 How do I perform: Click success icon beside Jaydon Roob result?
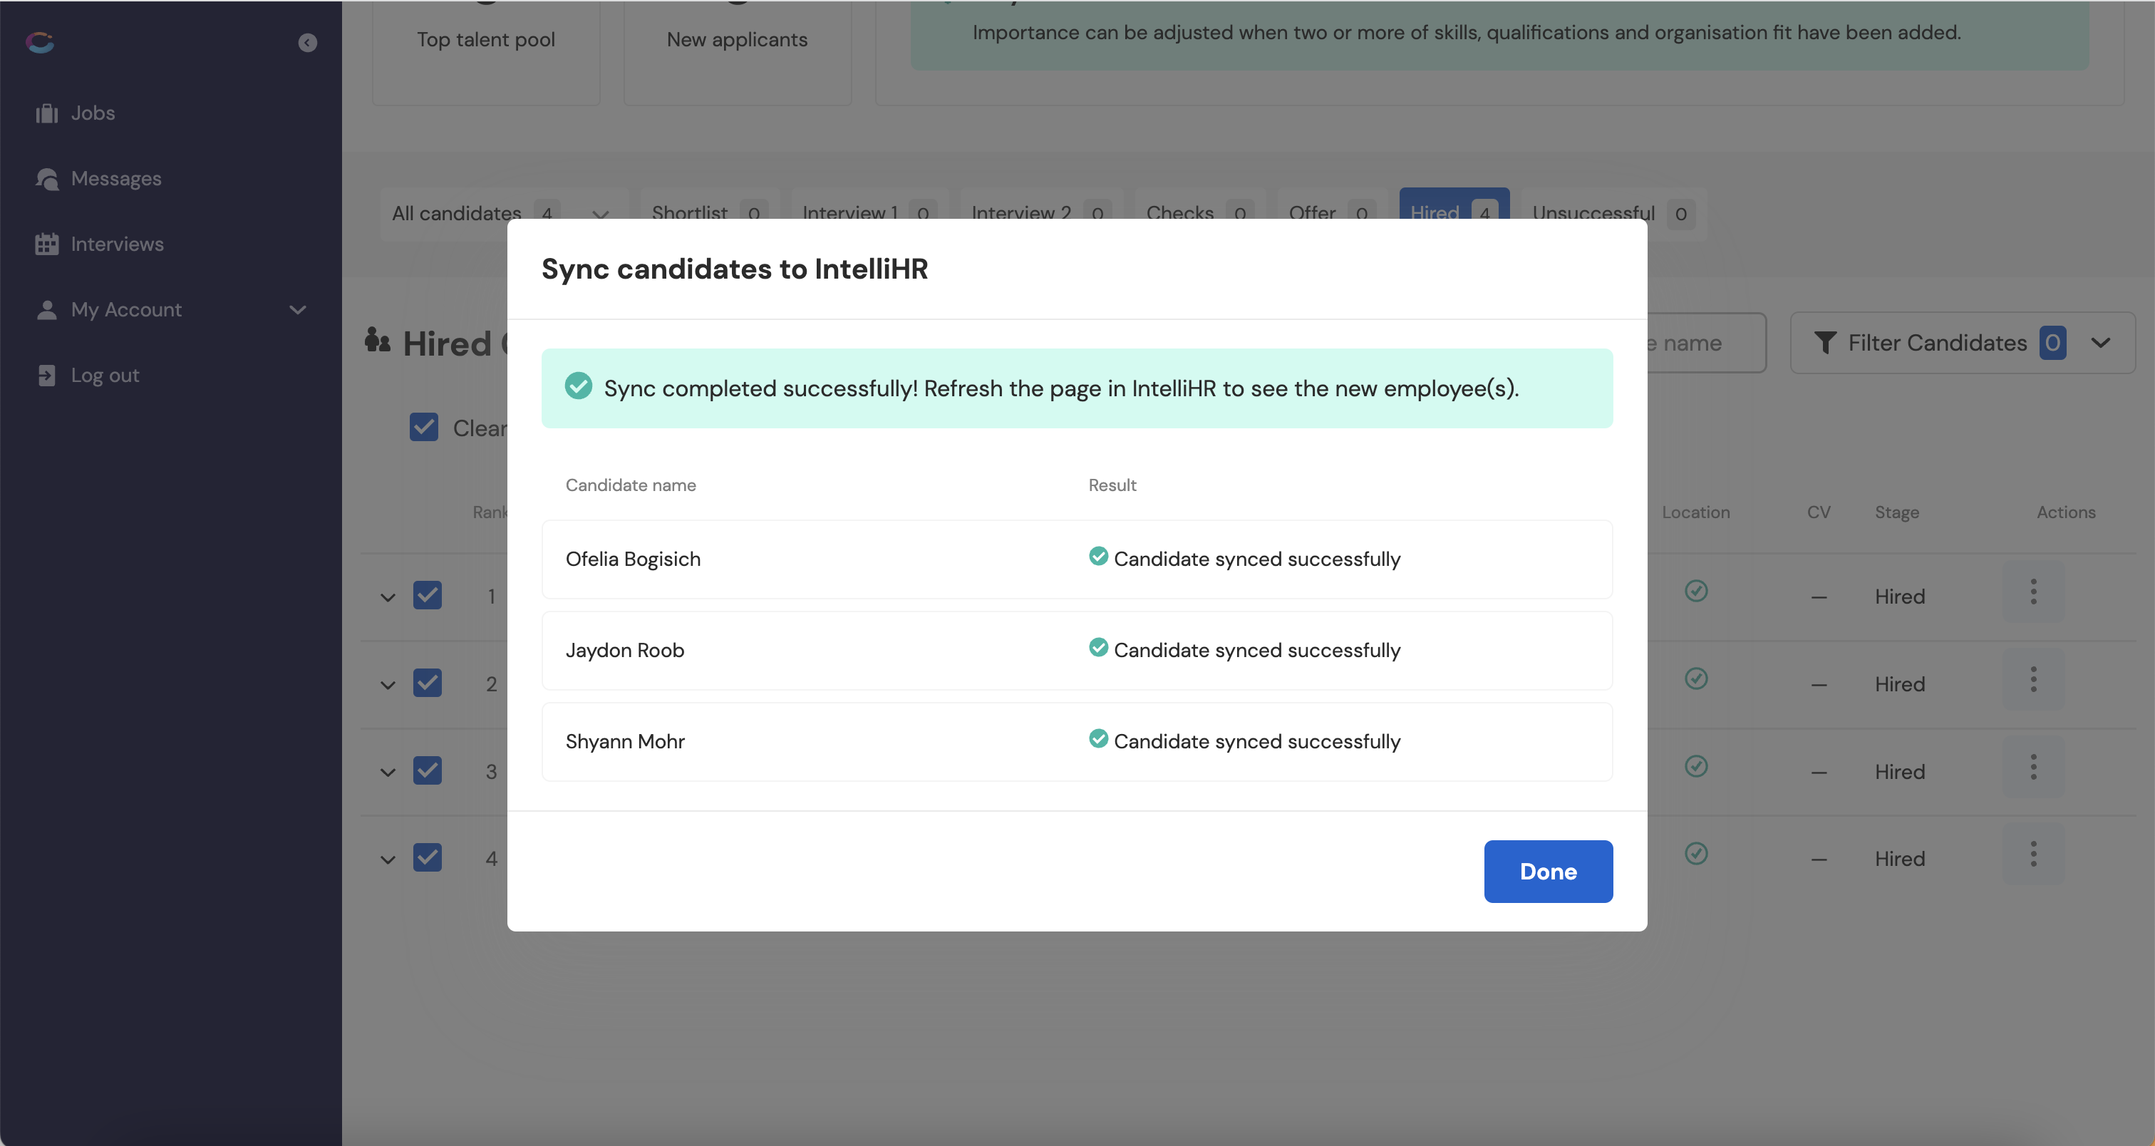(x=1098, y=647)
